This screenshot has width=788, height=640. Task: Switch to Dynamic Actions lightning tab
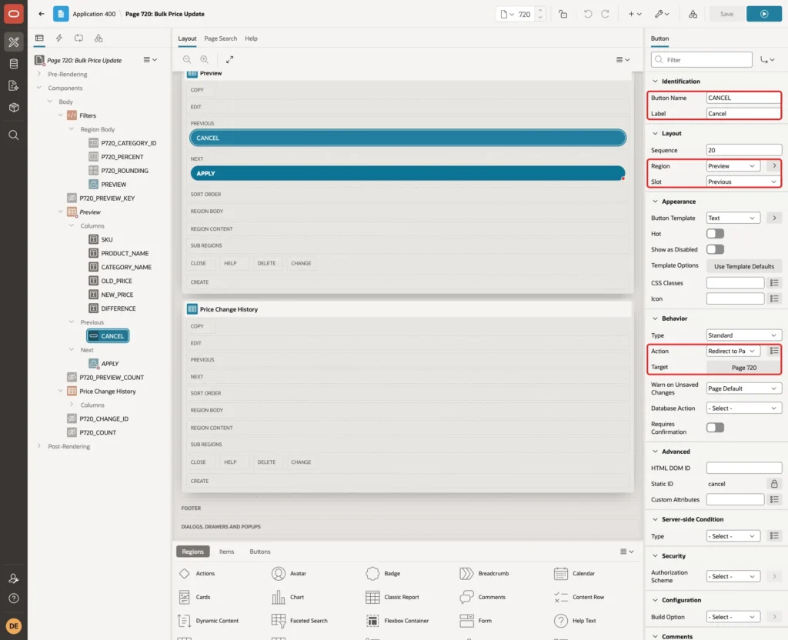point(58,38)
